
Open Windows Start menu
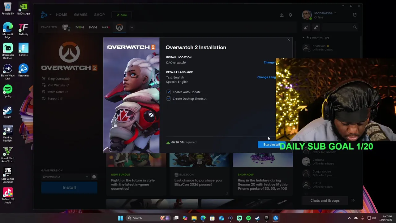pyautogui.click(x=120, y=218)
